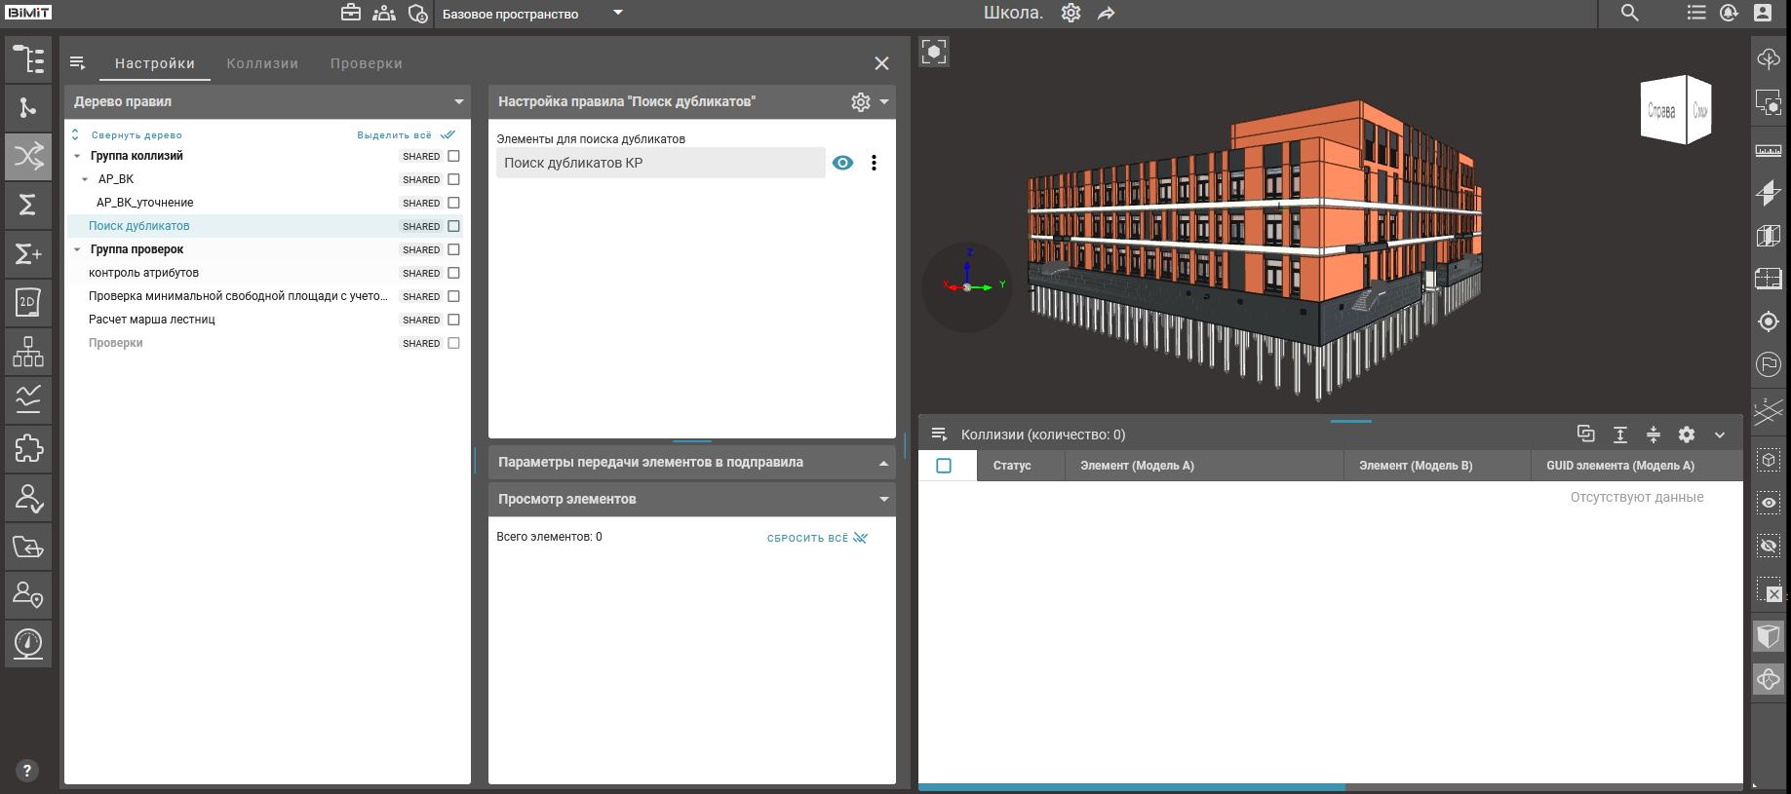1791x794 pixels.
Task: Toggle eye visibility for Поиск дубликатов КР
Action: (842, 163)
